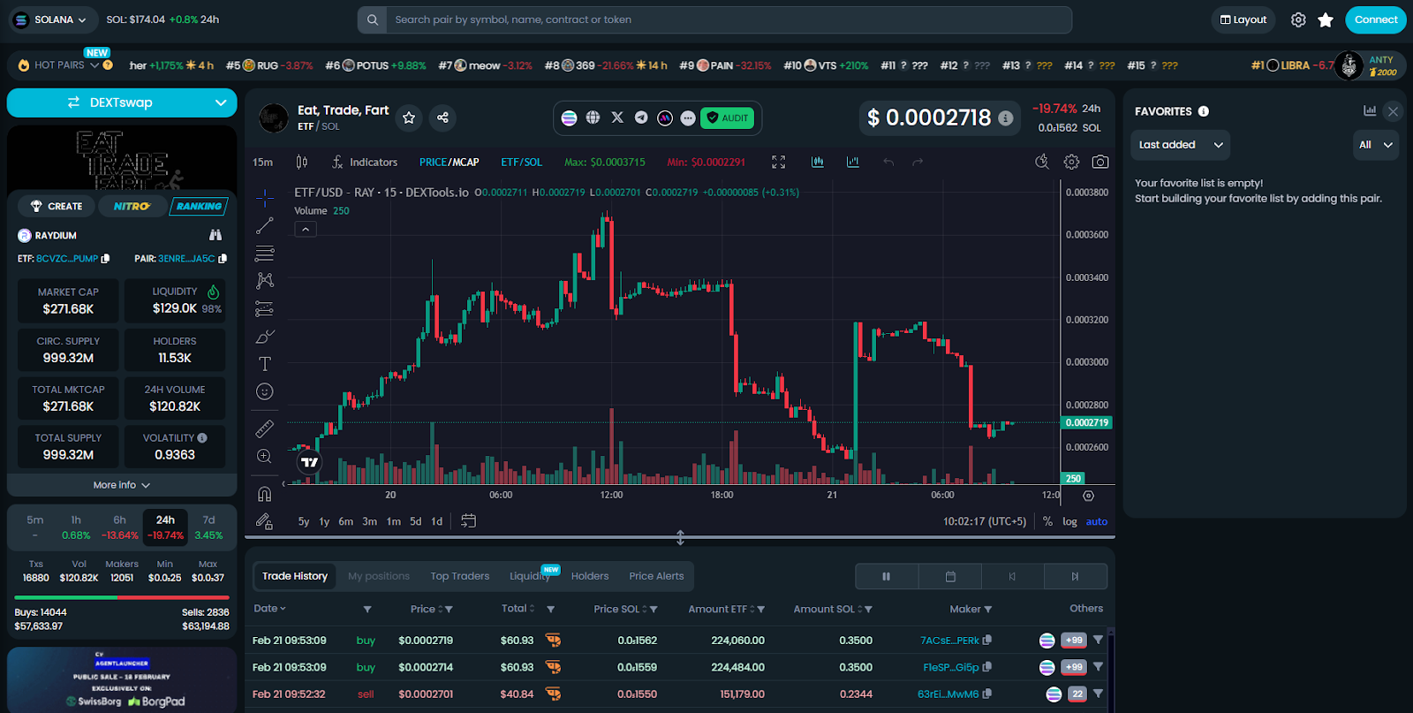
Task: Expand More info section
Action: [x=122, y=485]
